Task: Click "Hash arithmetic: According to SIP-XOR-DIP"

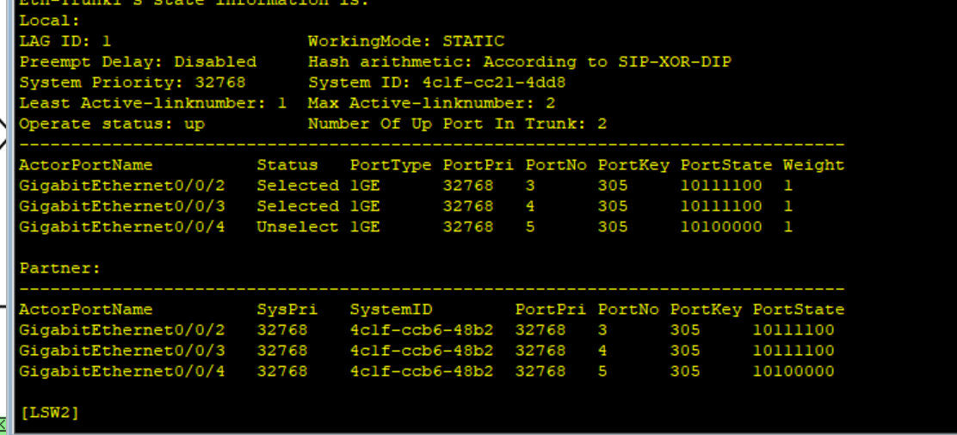Action: click(520, 62)
